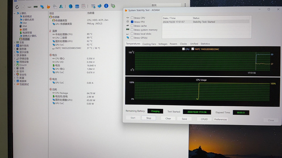Toggle the CPU graph legend checkbox

[x=183, y=49]
